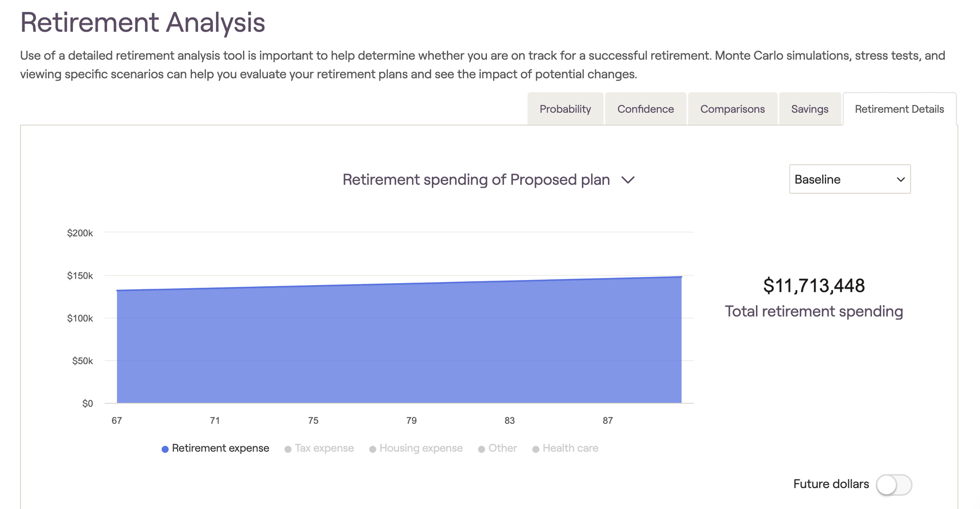Click the gray Other legend dot

(481, 449)
